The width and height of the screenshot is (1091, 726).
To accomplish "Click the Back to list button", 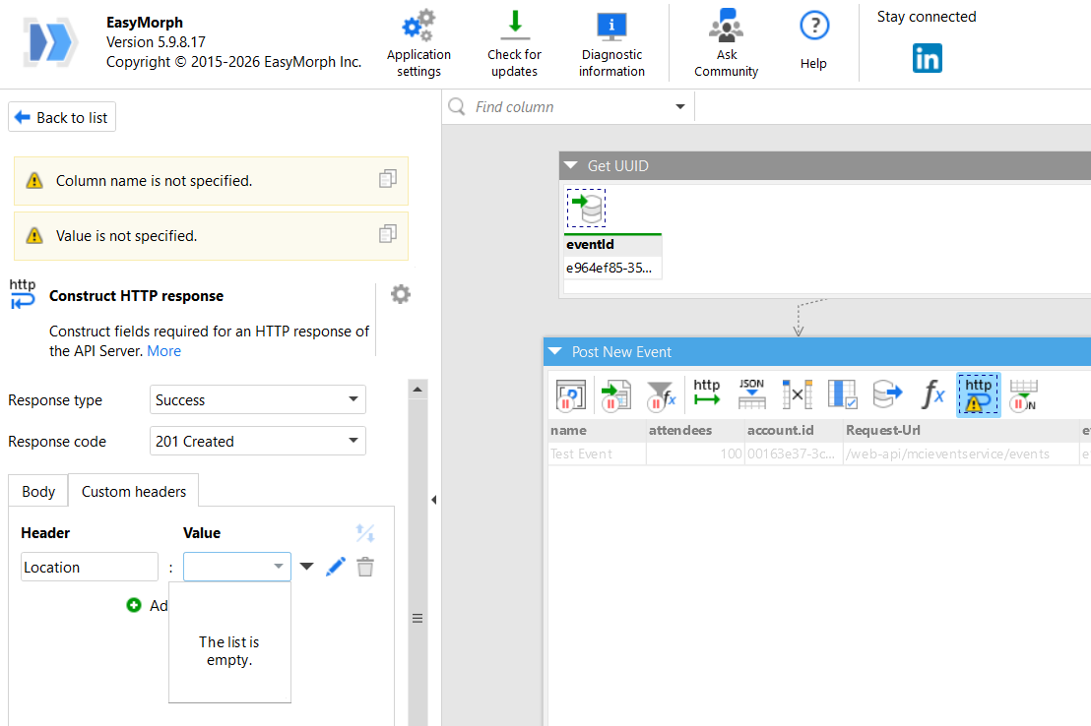I will 62,118.
